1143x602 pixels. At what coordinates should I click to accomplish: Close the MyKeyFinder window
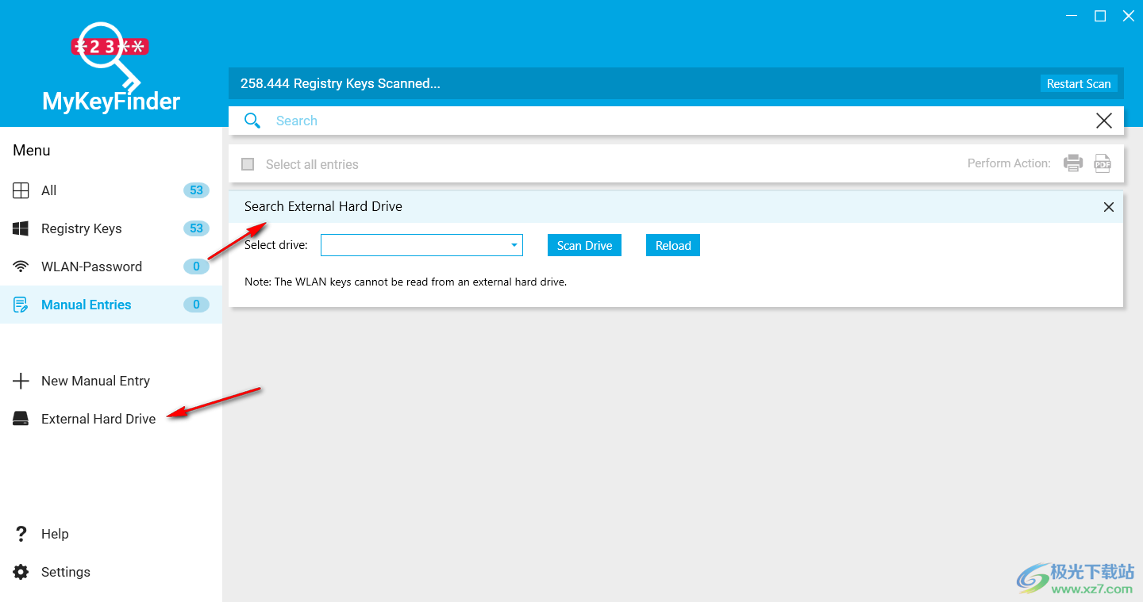click(1129, 16)
